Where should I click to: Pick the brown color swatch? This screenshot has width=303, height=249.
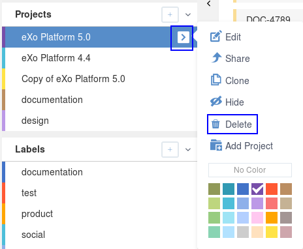[x=286, y=189]
